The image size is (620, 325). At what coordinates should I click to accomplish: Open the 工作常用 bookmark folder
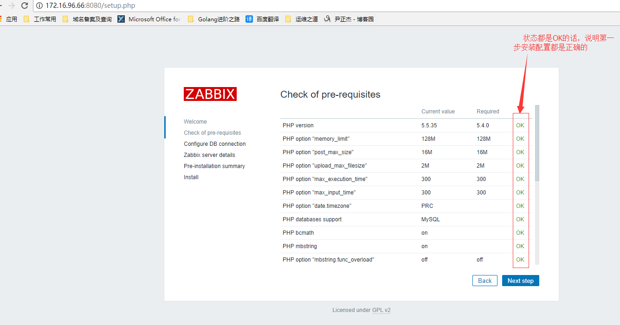point(39,19)
